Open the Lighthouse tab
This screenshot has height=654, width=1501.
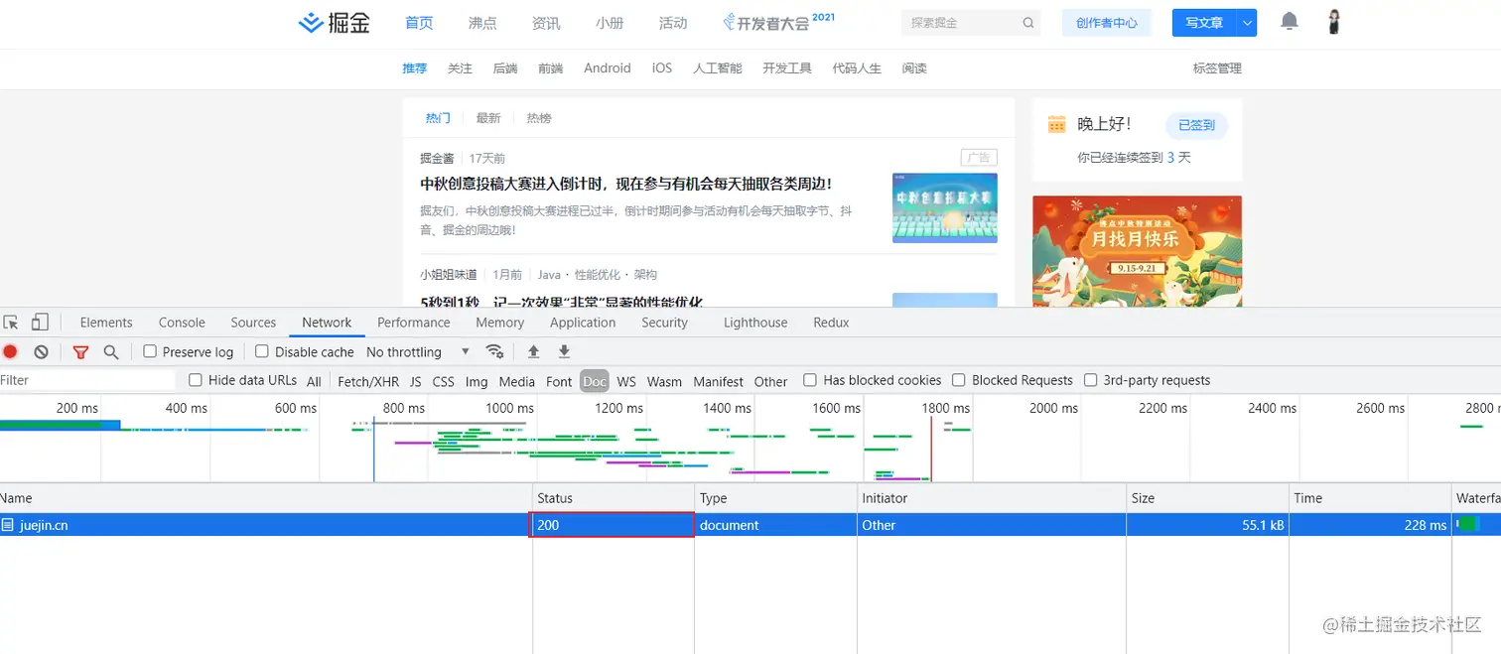pos(755,323)
